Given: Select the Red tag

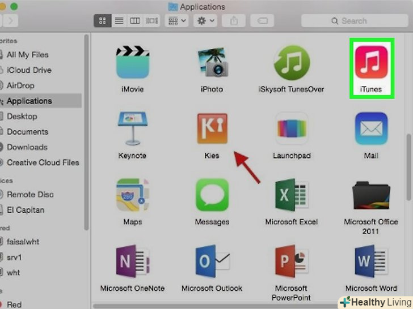Looking at the screenshot, I should click(14, 304).
